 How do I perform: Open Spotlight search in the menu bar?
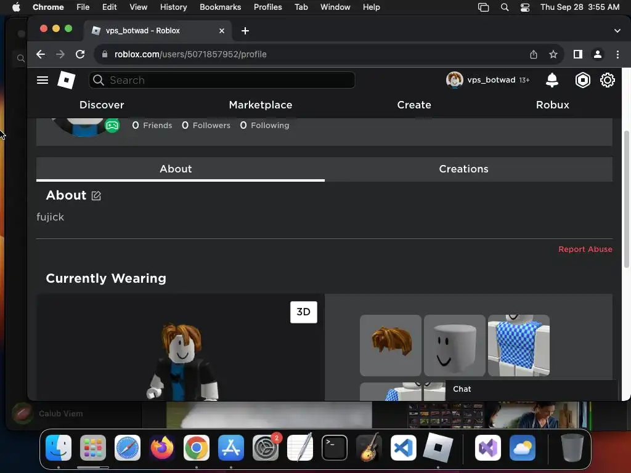(x=504, y=7)
